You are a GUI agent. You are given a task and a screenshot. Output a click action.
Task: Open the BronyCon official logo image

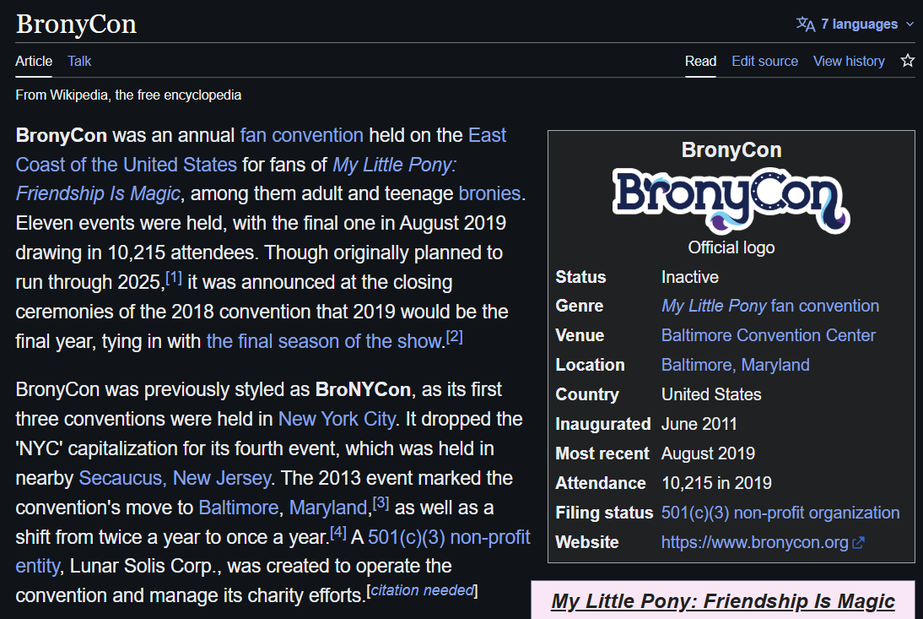point(731,200)
